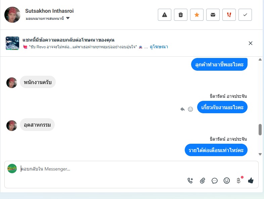This screenshot has width=264, height=199.
Task: Open the ad thumbnail image in banner
Action: pos(12,43)
